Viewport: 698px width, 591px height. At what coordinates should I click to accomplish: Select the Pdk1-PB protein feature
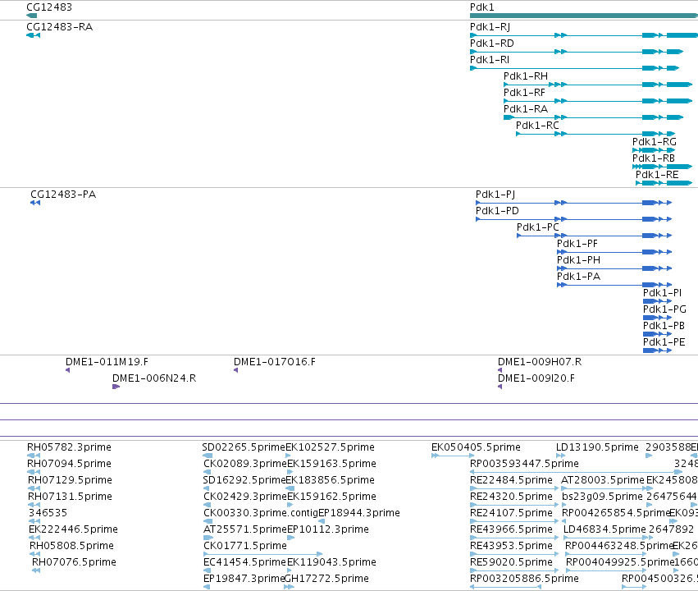(x=658, y=334)
